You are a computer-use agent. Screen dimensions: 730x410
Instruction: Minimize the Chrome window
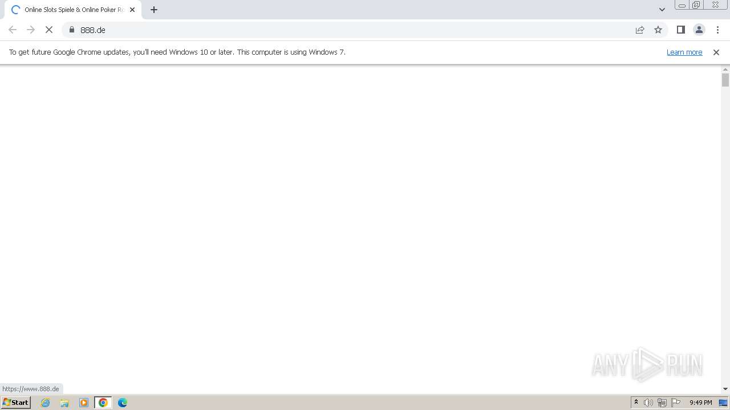coord(682,5)
